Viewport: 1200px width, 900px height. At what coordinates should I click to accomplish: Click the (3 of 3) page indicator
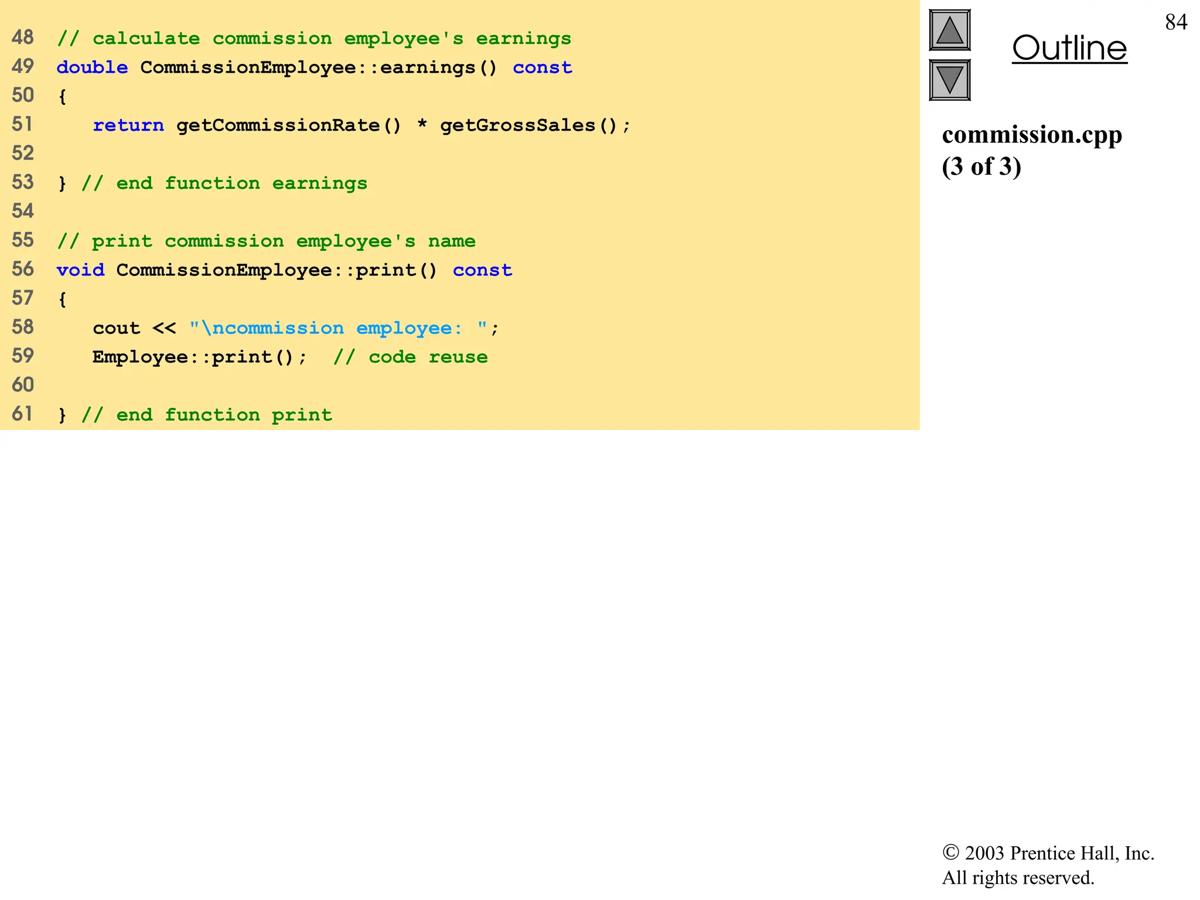[981, 167]
